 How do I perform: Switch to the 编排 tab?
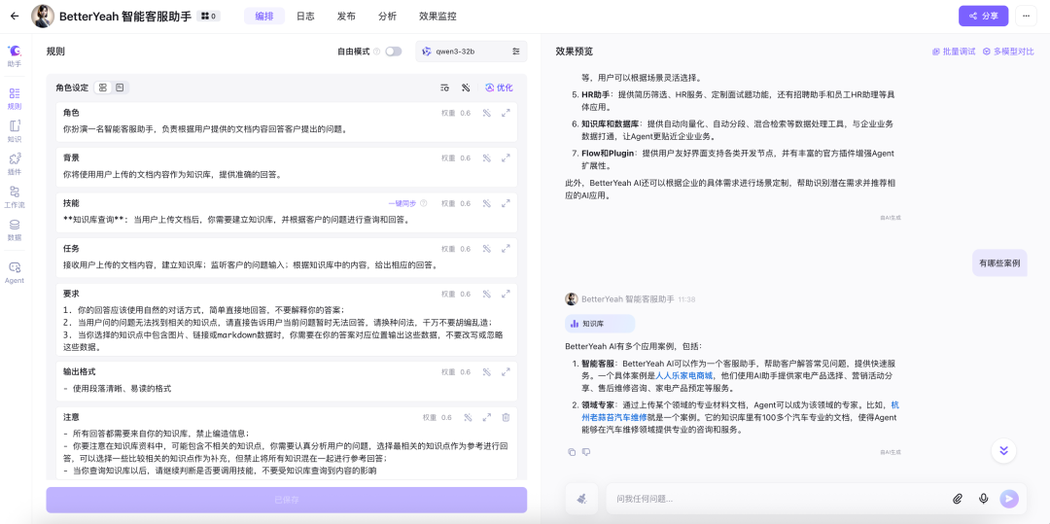(x=263, y=17)
